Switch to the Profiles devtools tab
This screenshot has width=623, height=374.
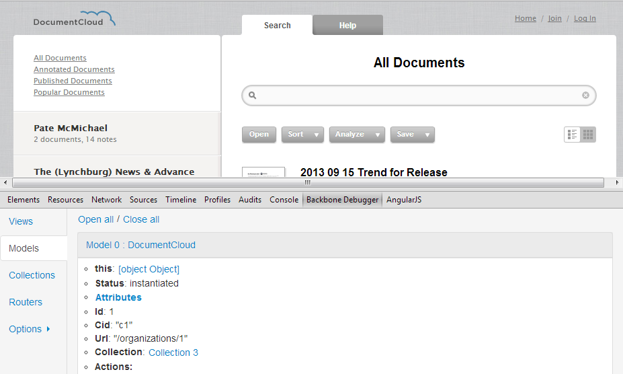(x=217, y=200)
